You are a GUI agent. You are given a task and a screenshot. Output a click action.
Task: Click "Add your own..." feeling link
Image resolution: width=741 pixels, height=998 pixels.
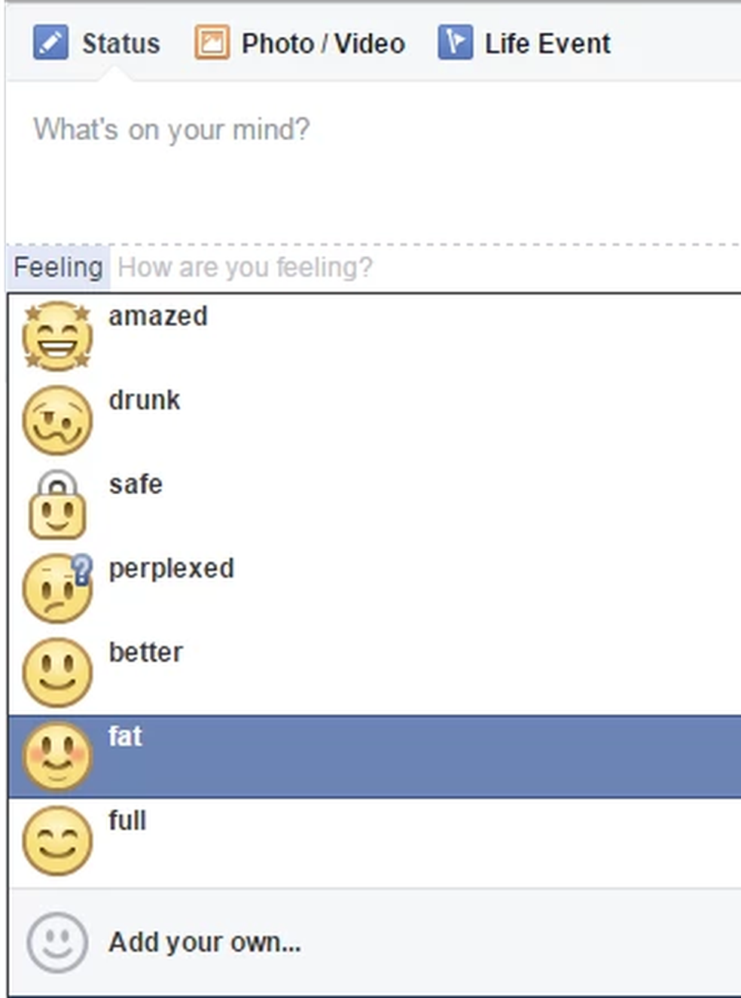pyautogui.click(x=205, y=942)
